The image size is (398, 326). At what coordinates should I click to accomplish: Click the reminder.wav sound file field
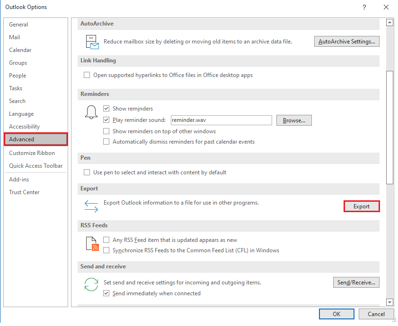pos(221,120)
